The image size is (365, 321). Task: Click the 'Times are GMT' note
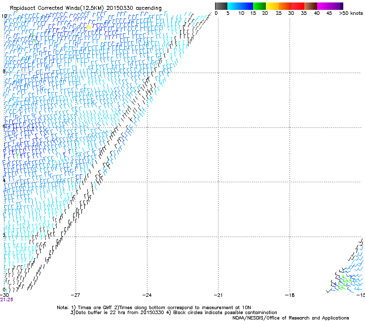(95, 308)
